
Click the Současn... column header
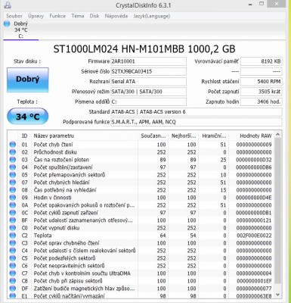(153, 136)
